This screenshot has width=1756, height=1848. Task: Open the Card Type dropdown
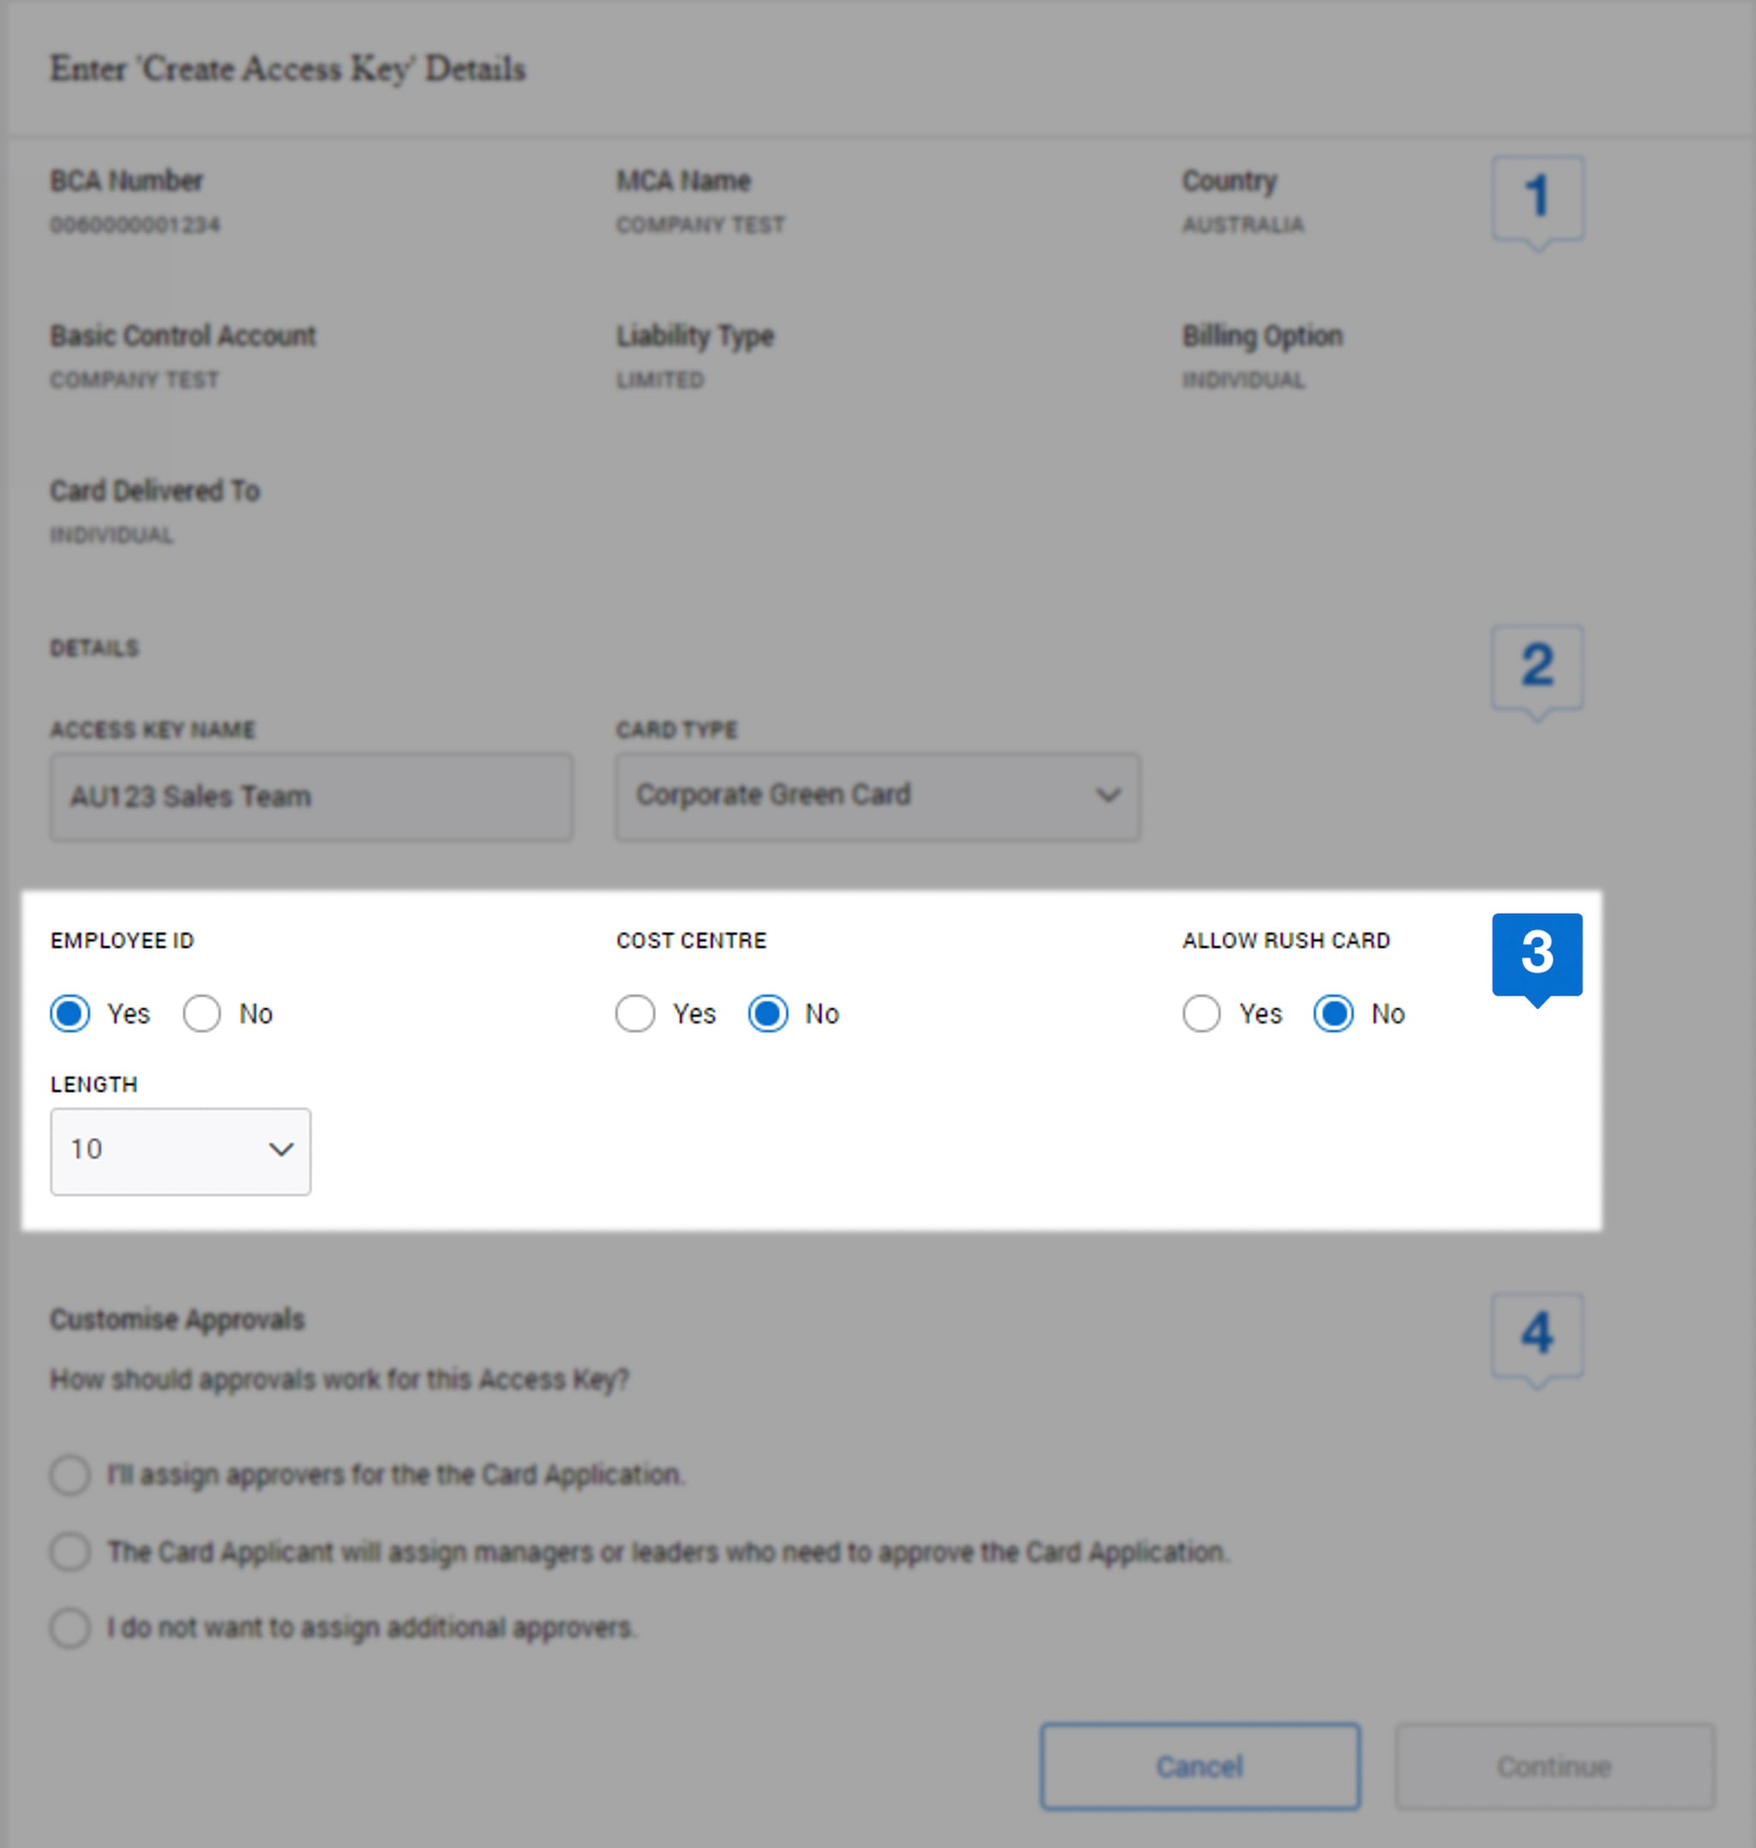pos(876,796)
